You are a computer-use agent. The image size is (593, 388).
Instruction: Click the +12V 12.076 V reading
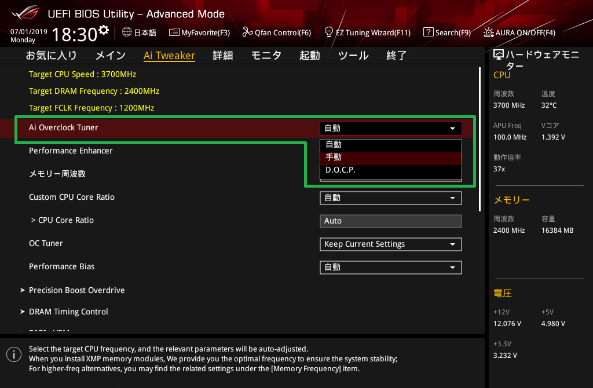[x=507, y=324]
